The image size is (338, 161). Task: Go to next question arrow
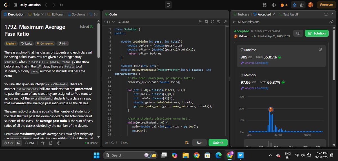click(x=54, y=5)
